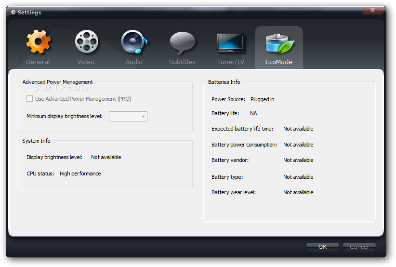Click 'Not available' beside Battery power consumption
Image resolution: width=396 pixels, height=267 pixels.
(298, 145)
